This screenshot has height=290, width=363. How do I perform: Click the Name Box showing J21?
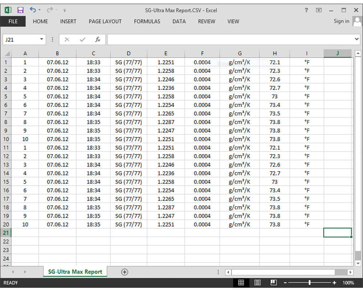(x=21, y=40)
